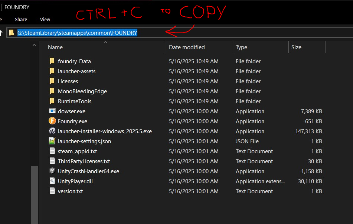The image size is (353, 224).
Task: Sort files by Name column header
Action: 55,47
